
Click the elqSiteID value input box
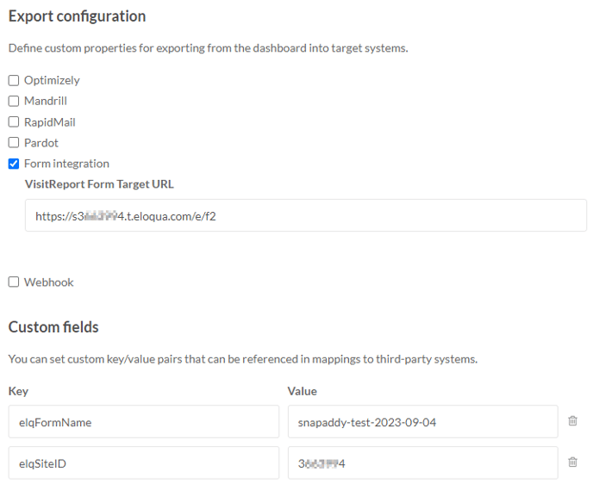[423, 463]
